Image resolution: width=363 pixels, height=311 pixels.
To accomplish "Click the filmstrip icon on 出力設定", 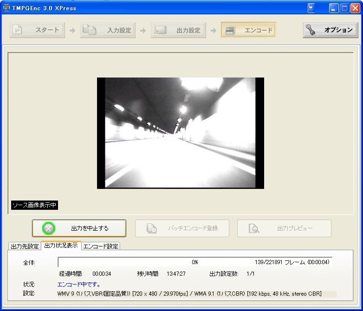I will (x=160, y=30).
